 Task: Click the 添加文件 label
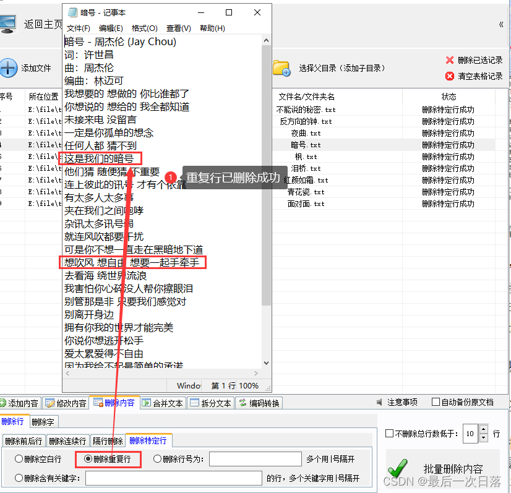coord(36,68)
